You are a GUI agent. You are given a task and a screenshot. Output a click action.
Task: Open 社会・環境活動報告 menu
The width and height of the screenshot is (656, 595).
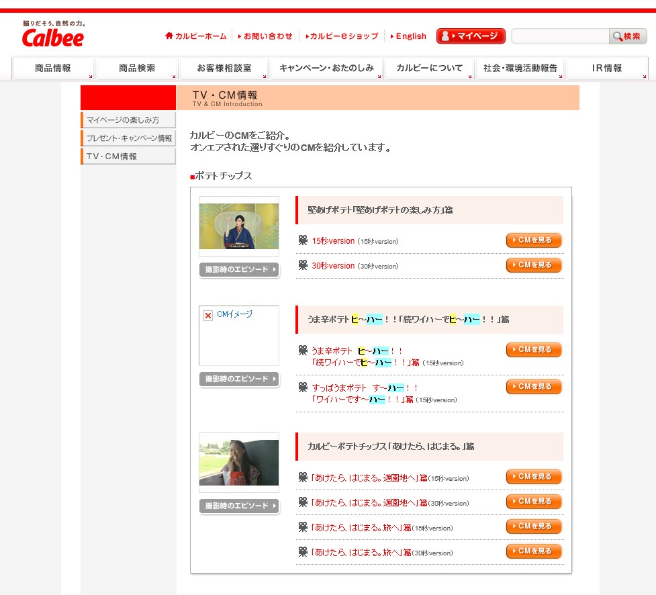pos(520,68)
